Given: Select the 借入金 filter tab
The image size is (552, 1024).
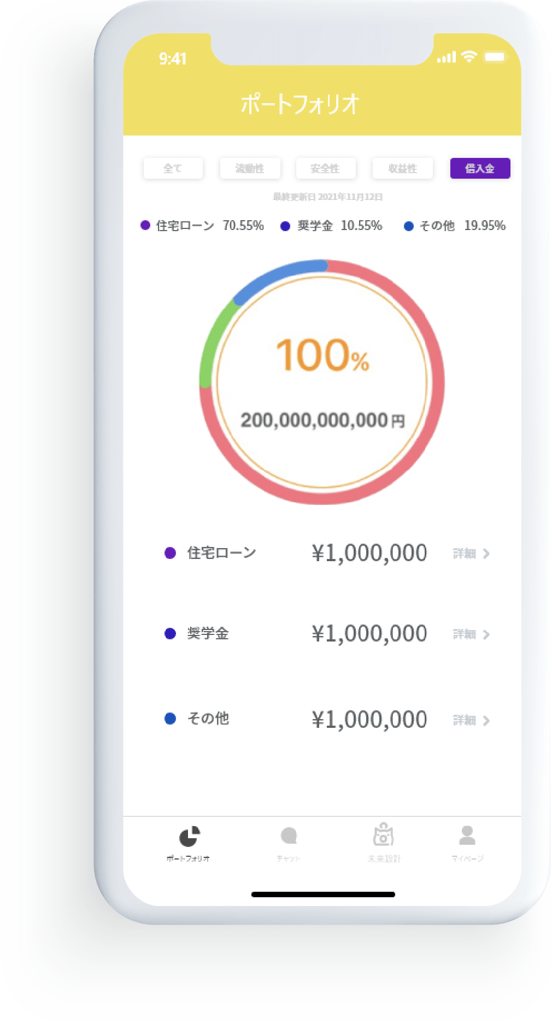Looking at the screenshot, I should click(480, 168).
